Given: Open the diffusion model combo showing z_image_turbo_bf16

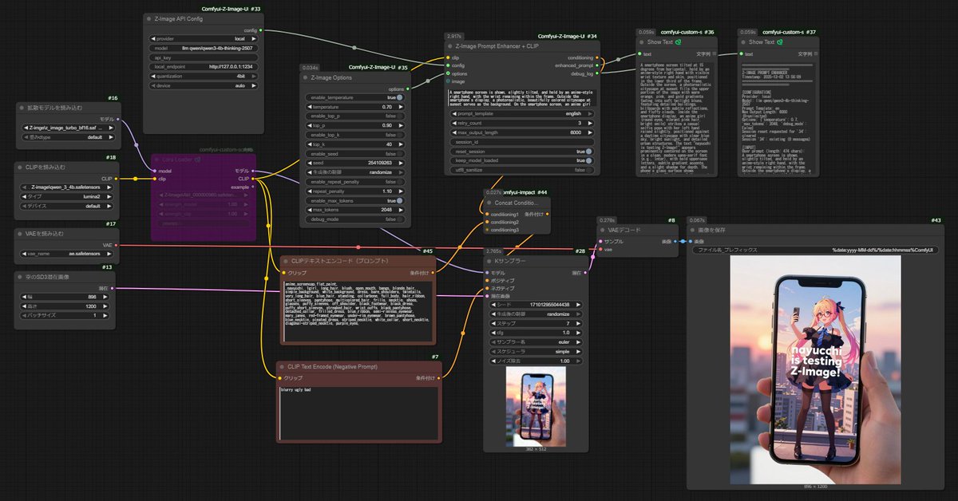Looking at the screenshot, I should tap(68, 128).
